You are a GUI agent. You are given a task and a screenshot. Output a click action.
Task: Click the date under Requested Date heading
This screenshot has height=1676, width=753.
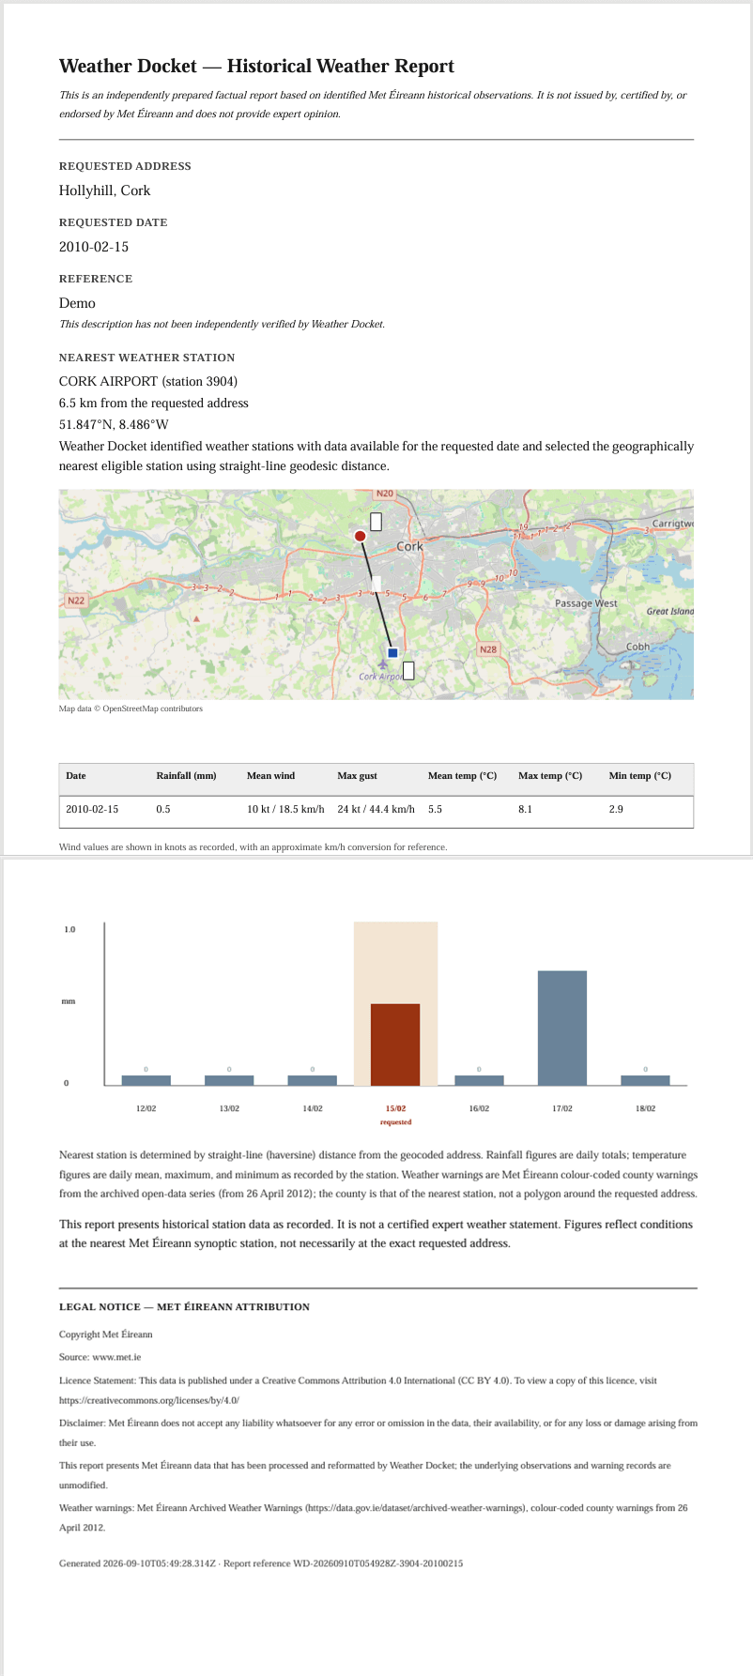click(x=94, y=247)
